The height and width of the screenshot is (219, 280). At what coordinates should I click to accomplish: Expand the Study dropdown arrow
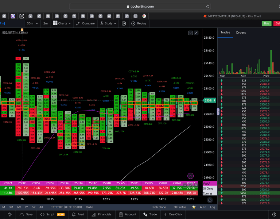pyautogui.click(x=115, y=23)
